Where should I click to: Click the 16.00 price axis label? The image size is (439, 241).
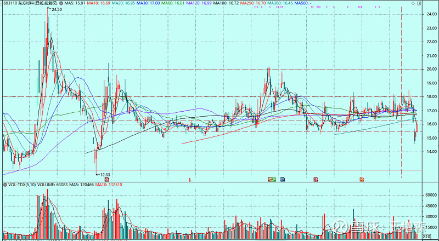coord(431,124)
